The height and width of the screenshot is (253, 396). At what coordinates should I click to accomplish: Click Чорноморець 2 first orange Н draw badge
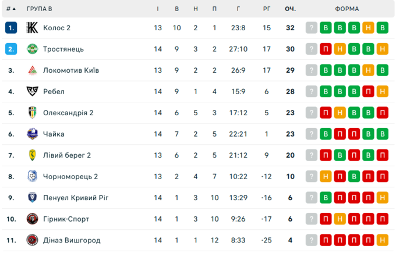pyautogui.click(x=326, y=177)
